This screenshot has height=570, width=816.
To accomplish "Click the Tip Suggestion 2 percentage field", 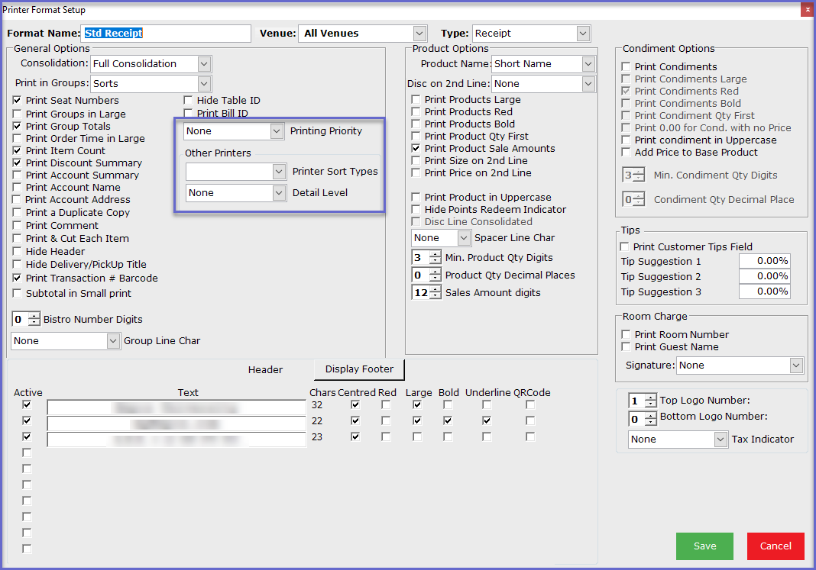I will click(x=764, y=276).
